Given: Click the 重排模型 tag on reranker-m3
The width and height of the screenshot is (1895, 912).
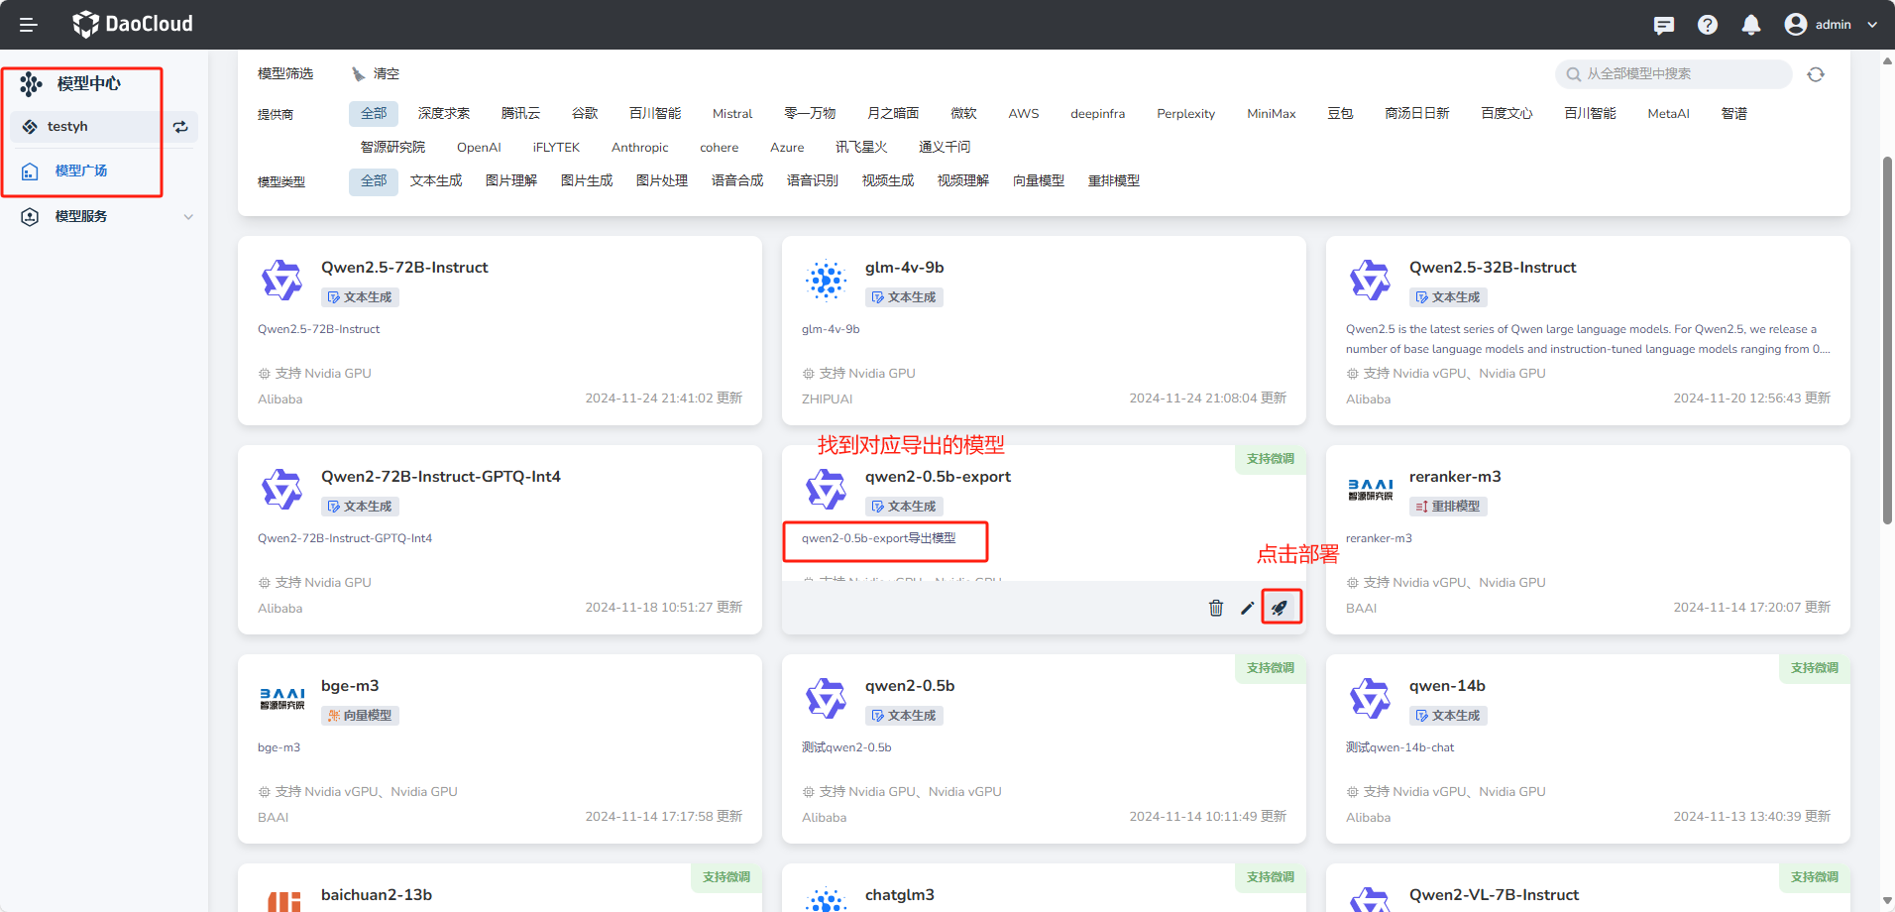Looking at the screenshot, I should 1448,507.
